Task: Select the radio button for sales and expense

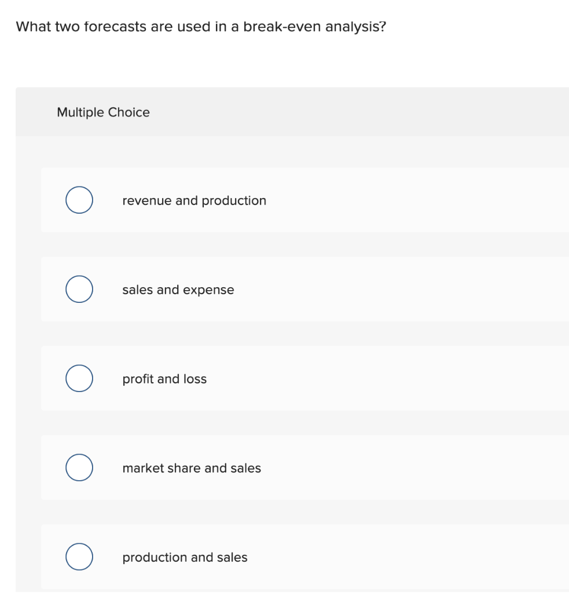Action: click(79, 289)
